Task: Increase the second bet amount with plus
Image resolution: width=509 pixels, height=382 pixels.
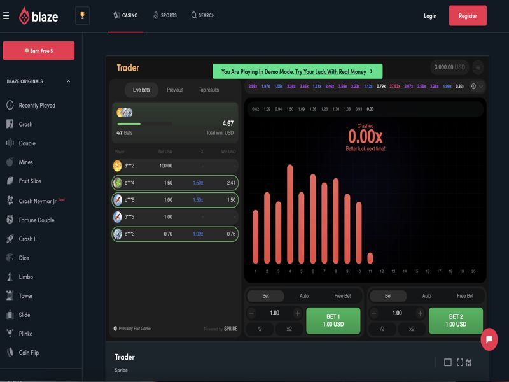Action: pyautogui.click(x=420, y=313)
